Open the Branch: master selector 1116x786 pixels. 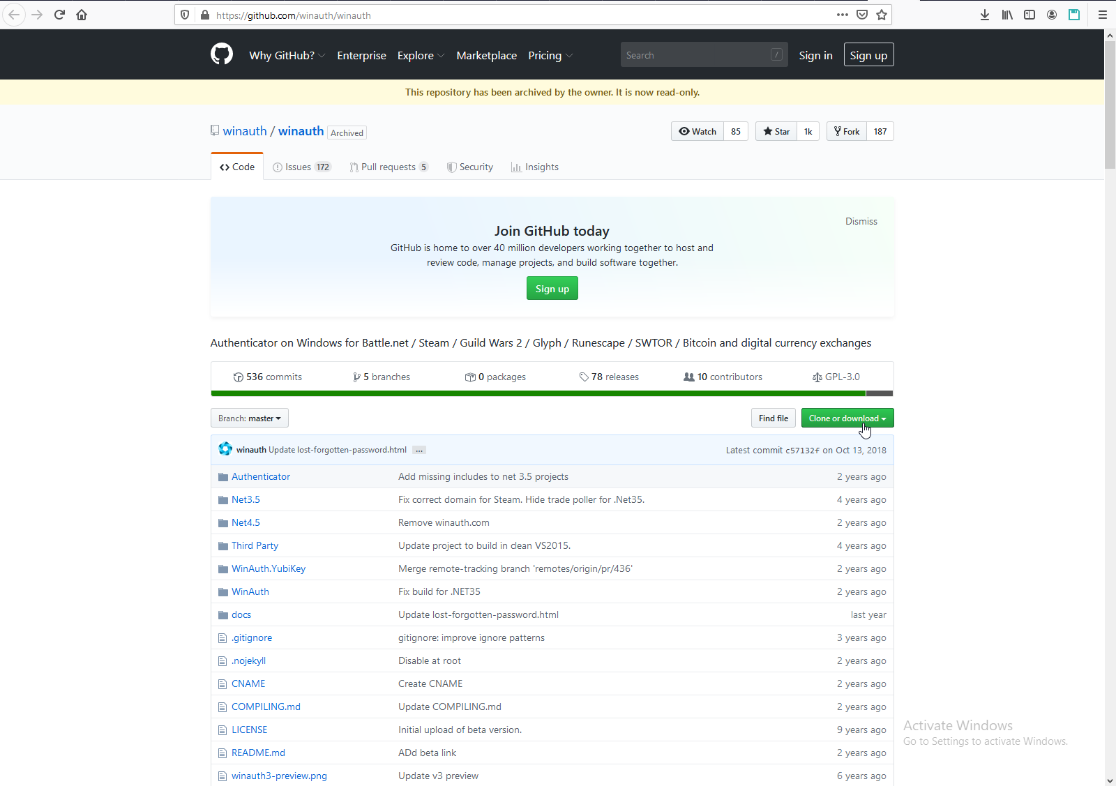(x=250, y=418)
